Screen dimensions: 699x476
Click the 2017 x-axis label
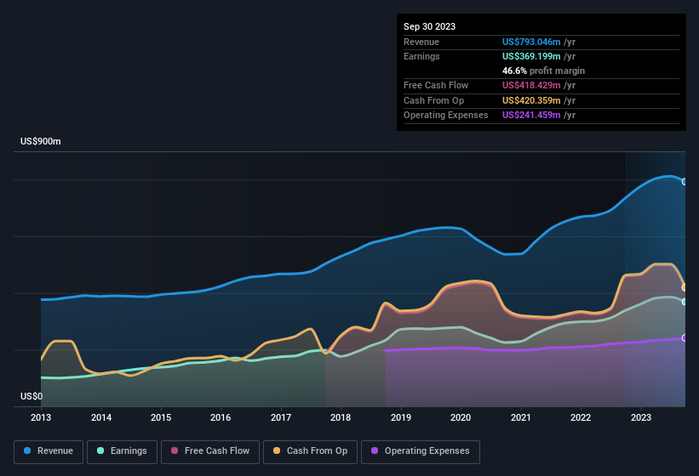click(281, 417)
